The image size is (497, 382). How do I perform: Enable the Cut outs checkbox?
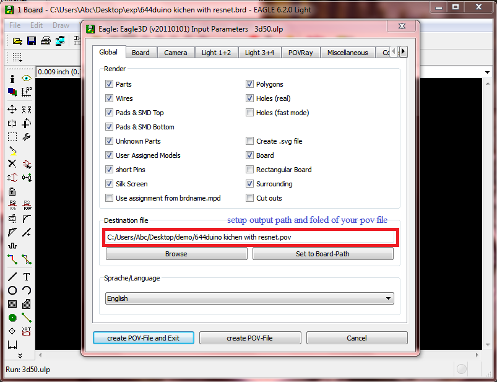pos(250,198)
